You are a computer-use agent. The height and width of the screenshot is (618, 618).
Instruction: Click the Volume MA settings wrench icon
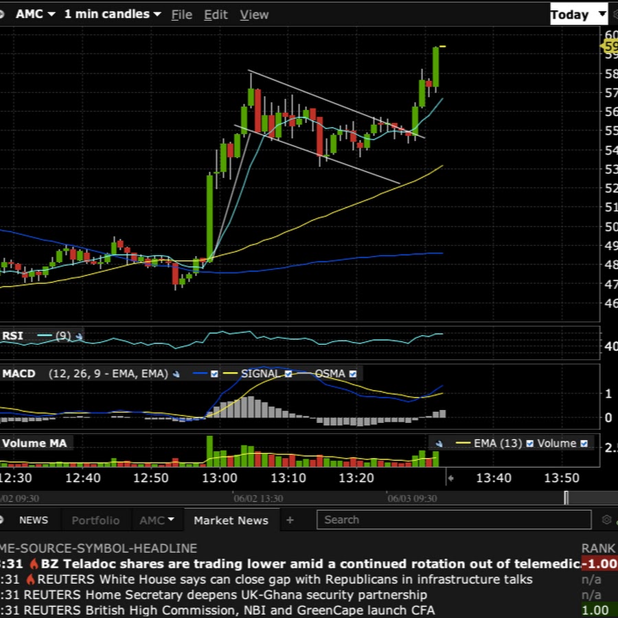click(439, 444)
